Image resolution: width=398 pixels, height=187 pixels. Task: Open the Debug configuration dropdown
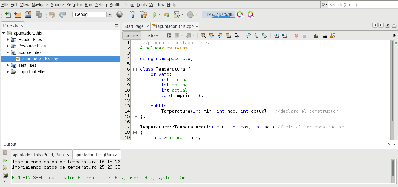pyautogui.click(x=109, y=14)
